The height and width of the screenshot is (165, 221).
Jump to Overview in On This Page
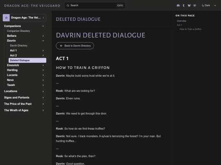coord(182,21)
